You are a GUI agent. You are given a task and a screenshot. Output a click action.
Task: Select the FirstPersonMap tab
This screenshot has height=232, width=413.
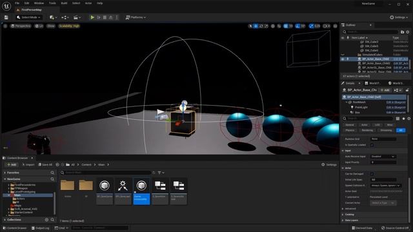point(32,10)
